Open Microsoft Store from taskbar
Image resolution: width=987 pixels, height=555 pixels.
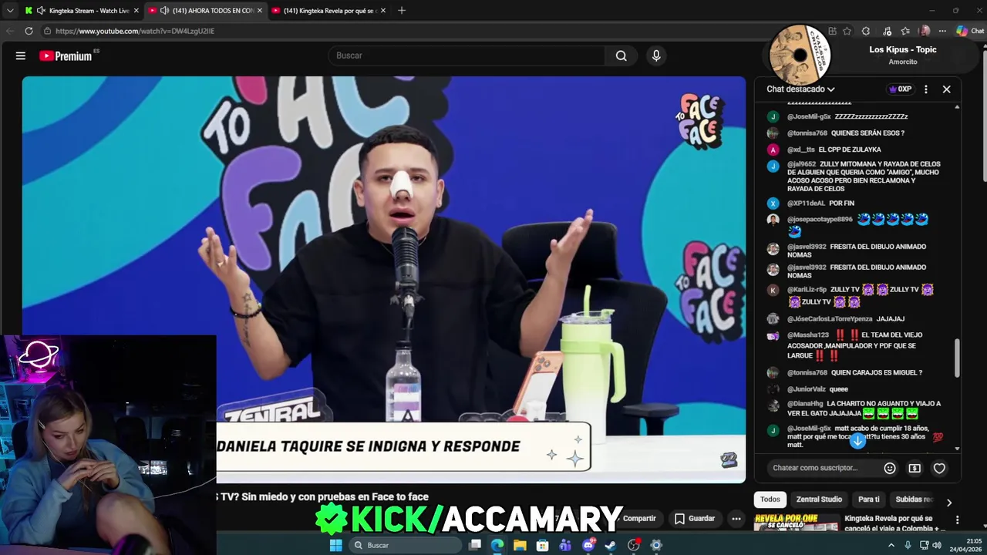[543, 545]
